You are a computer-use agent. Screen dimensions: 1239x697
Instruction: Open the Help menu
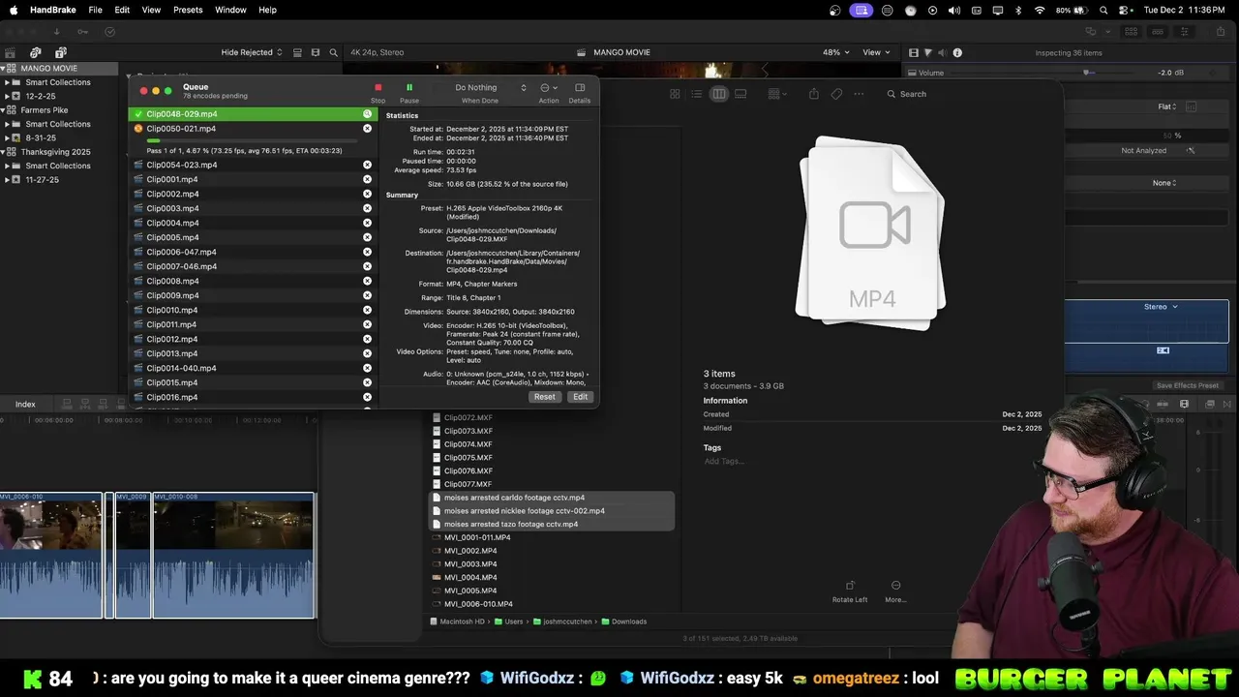click(x=267, y=10)
